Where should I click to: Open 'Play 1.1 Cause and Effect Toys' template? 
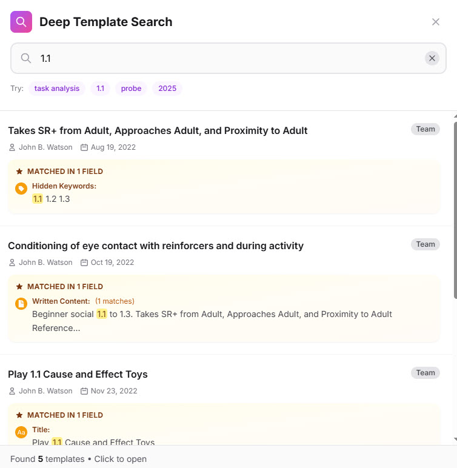(x=78, y=374)
